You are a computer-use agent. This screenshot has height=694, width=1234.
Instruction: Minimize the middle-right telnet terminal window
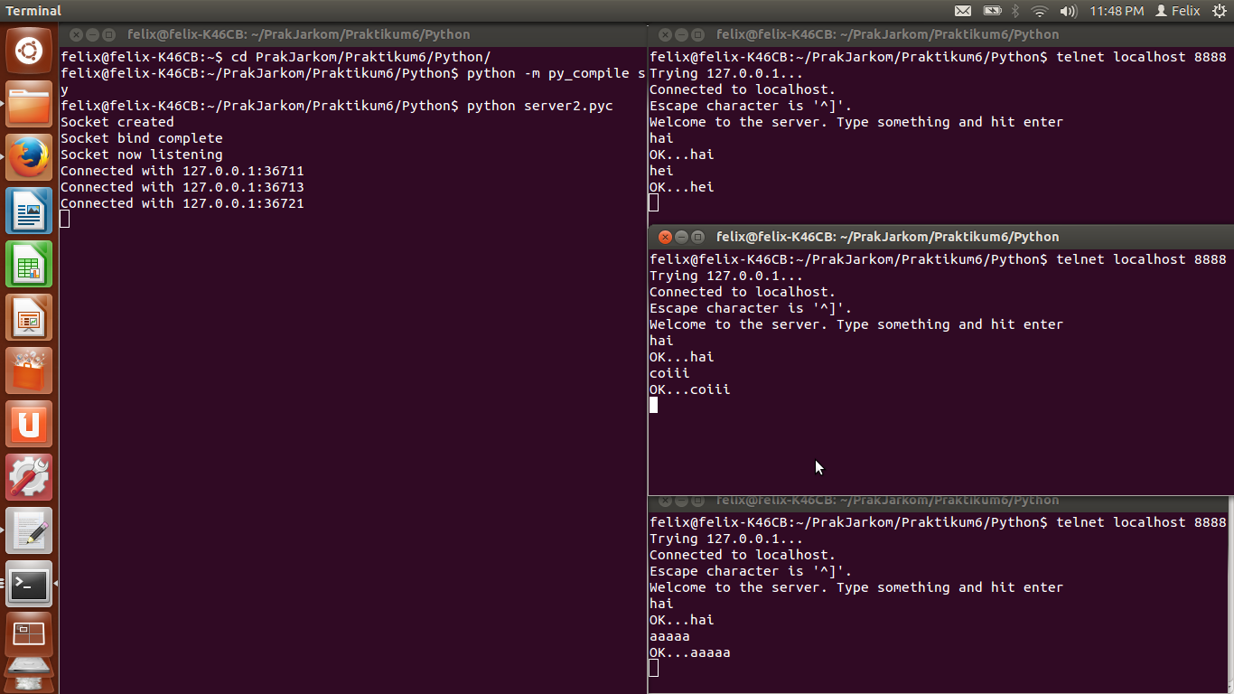tap(681, 237)
